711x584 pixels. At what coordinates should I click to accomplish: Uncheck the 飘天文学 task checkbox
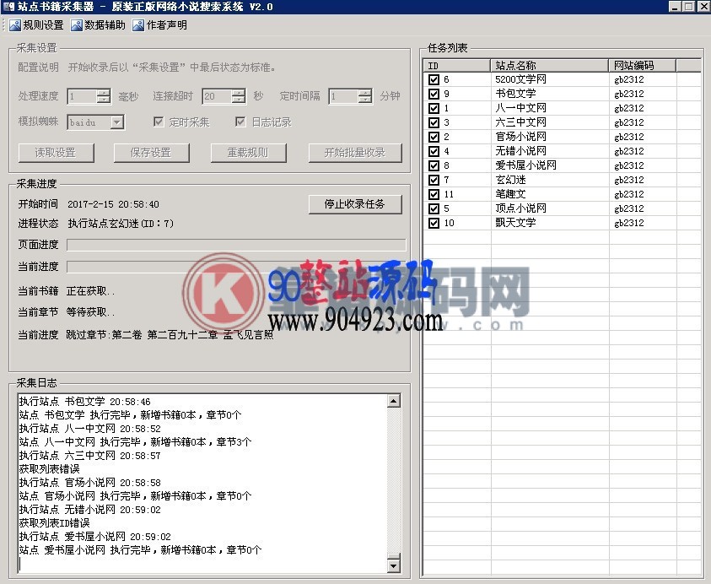pyautogui.click(x=434, y=224)
